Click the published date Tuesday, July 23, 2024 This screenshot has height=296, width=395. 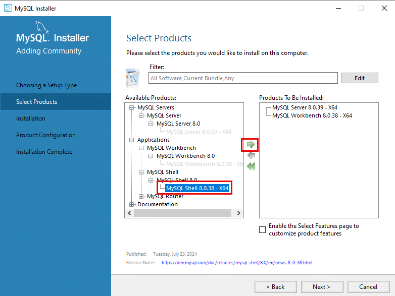(x=175, y=254)
